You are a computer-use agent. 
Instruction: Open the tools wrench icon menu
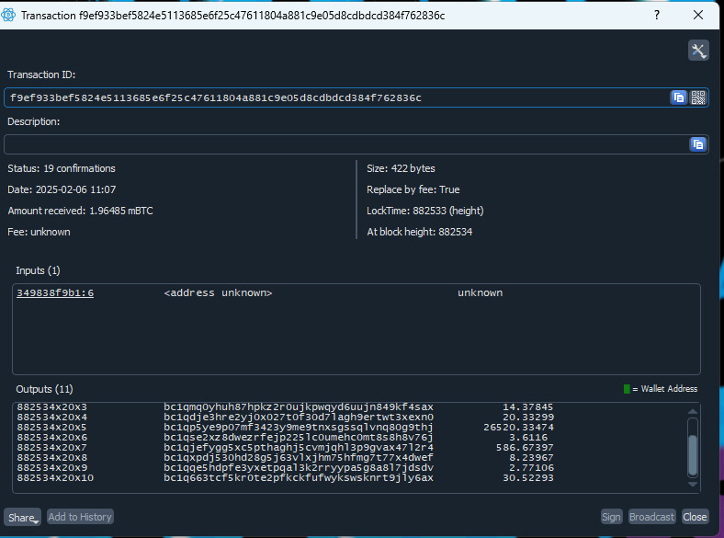click(x=698, y=51)
